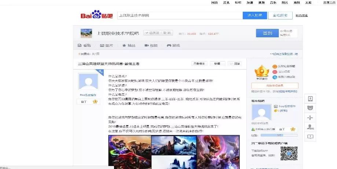Open 音乐 in top navigation
Screen dimensions: 337x169
(x=273, y=3)
